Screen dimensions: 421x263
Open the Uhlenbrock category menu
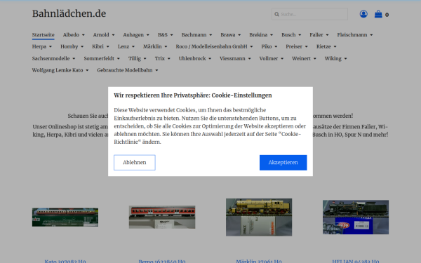click(x=195, y=58)
